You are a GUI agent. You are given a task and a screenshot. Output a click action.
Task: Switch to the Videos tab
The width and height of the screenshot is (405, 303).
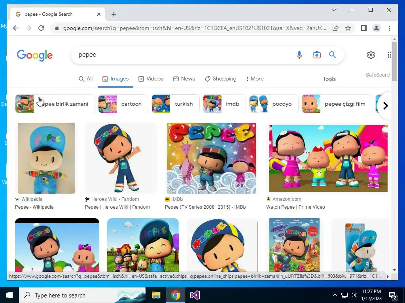[x=151, y=79]
